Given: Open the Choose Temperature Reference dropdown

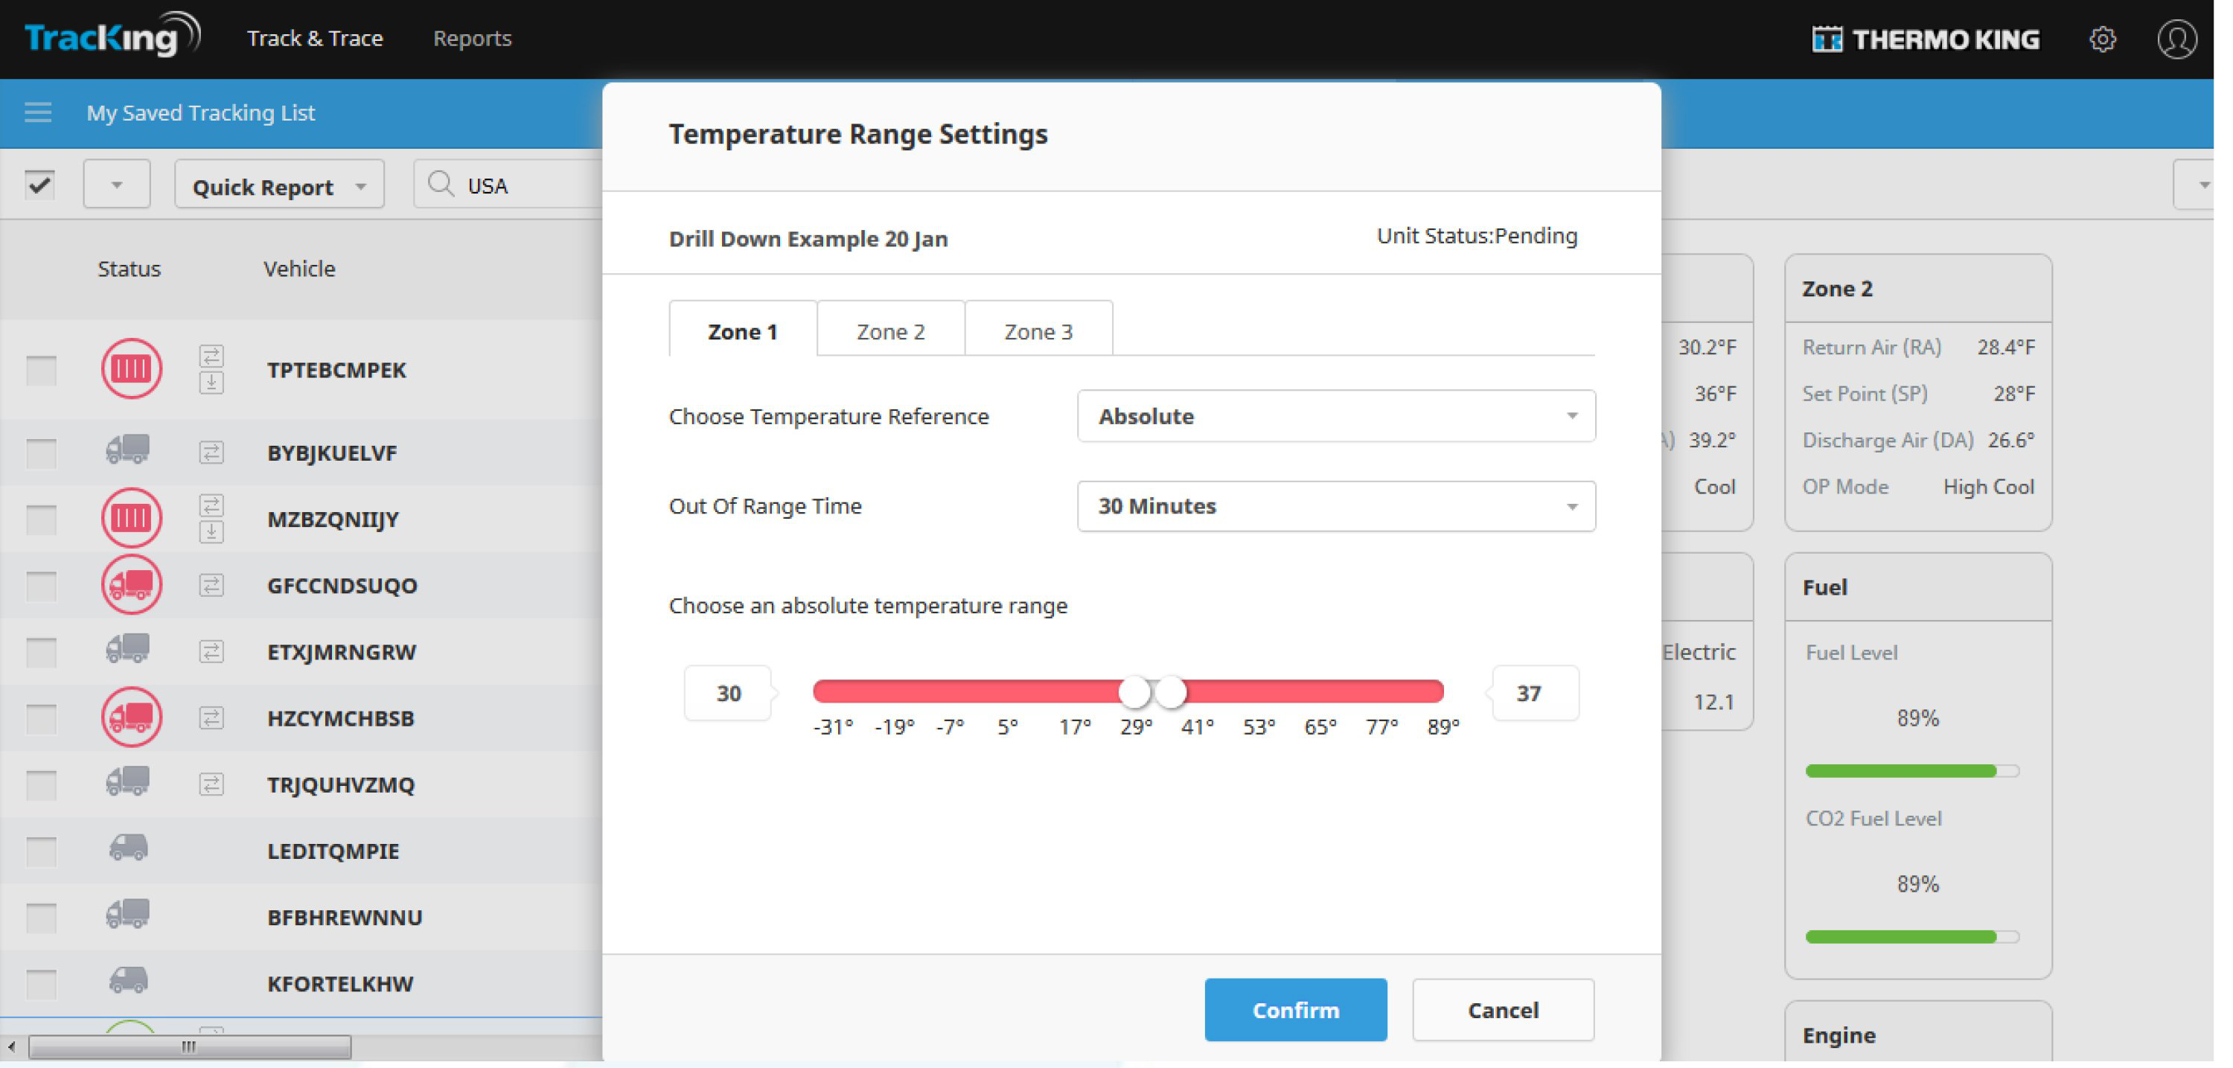Looking at the screenshot, I should click(x=1335, y=416).
